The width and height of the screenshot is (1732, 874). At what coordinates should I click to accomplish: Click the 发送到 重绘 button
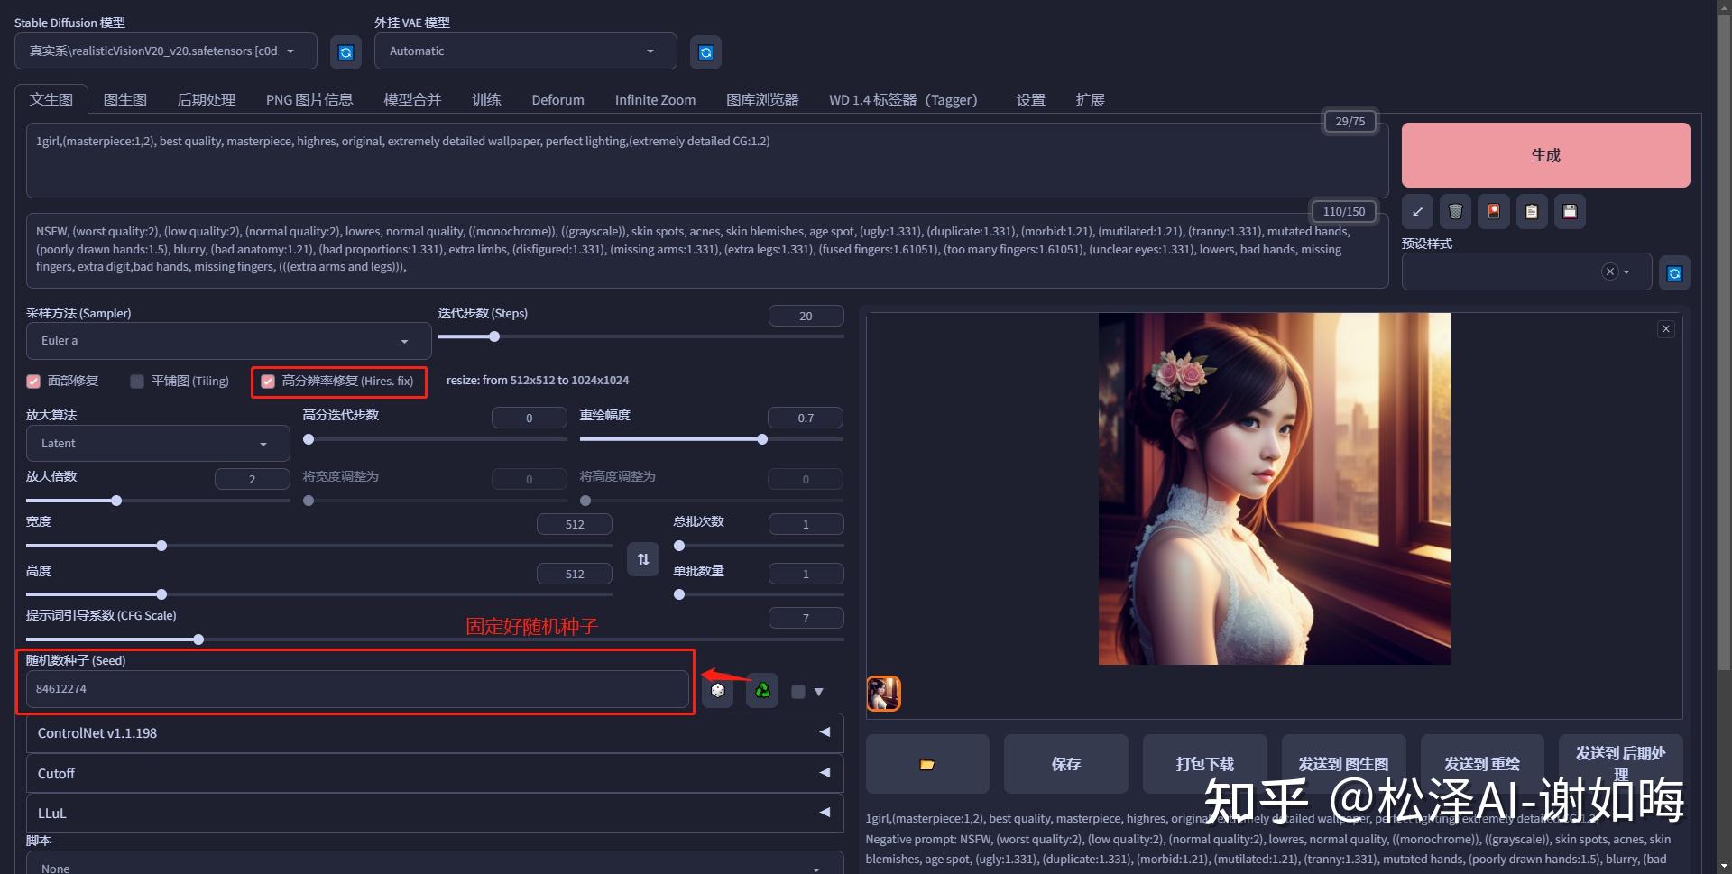[1482, 763]
